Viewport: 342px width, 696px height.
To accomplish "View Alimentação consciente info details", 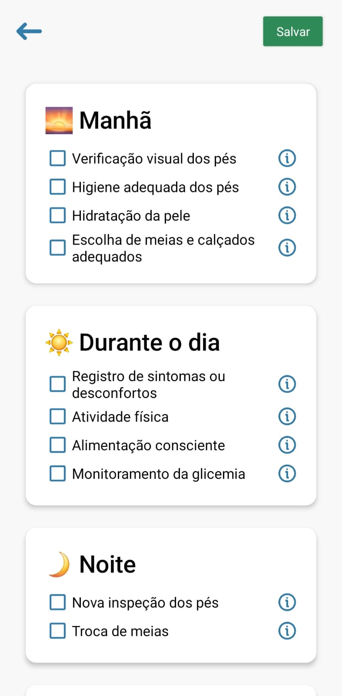I will [287, 445].
